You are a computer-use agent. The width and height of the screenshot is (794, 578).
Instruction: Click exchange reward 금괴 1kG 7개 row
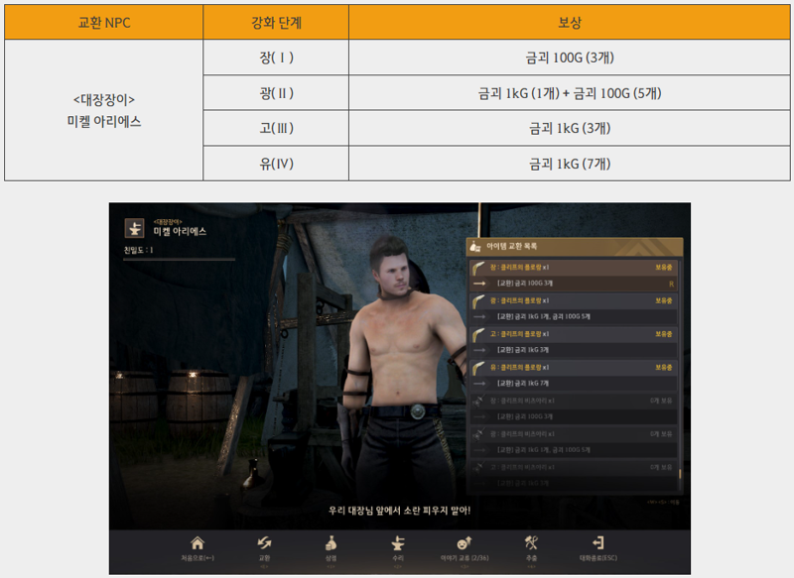(x=574, y=384)
